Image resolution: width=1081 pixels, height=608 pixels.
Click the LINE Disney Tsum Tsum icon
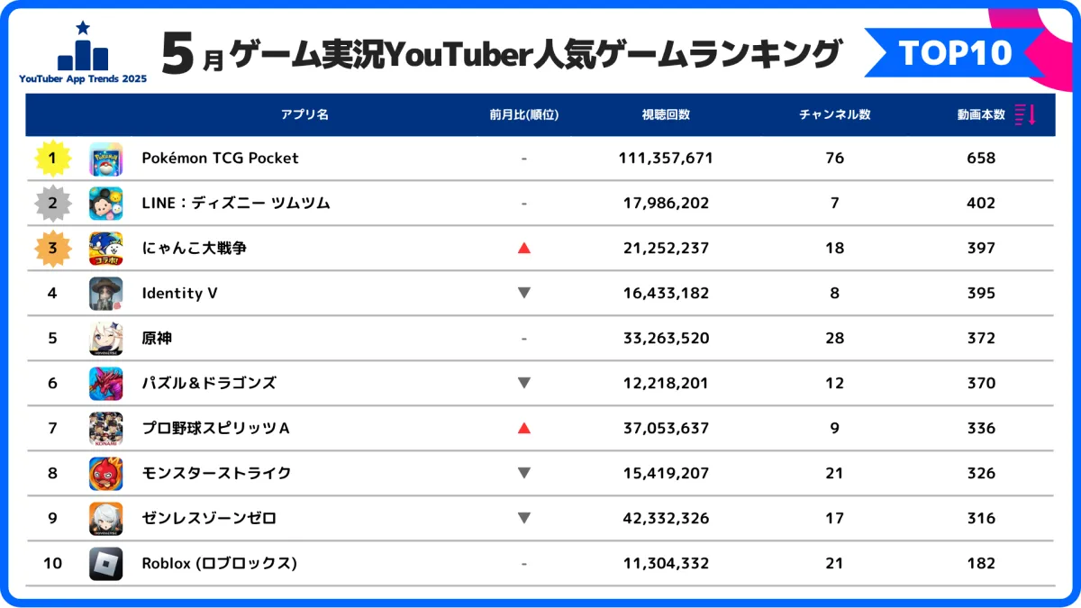point(106,204)
